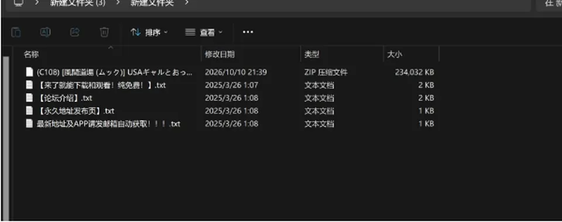
Task: Click the date 2026/10/10 21:39
Action: pos(236,72)
